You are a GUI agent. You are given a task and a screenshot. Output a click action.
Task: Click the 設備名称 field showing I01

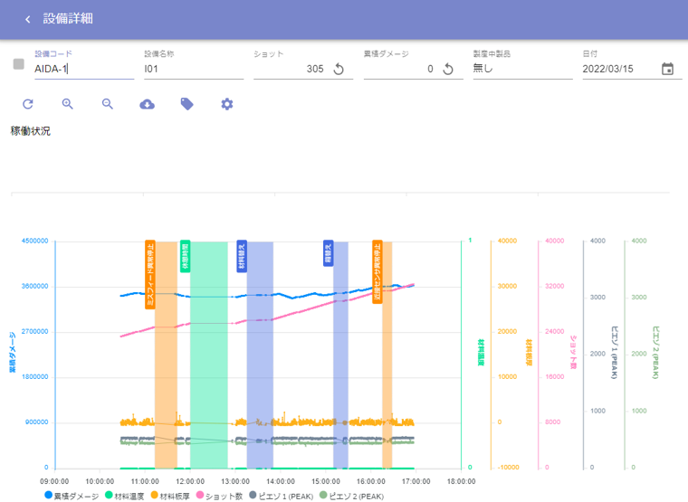193,69
